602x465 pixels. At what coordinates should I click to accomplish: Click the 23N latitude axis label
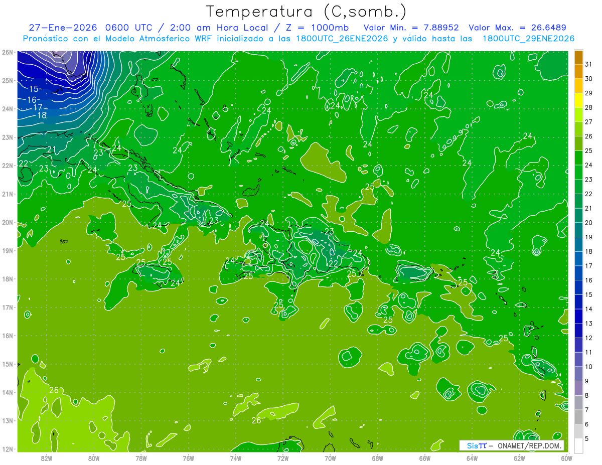[x=7, y=137]
